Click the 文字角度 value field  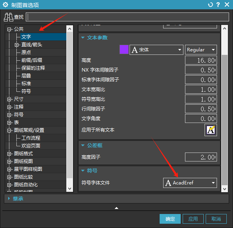(x=201, y=119)
